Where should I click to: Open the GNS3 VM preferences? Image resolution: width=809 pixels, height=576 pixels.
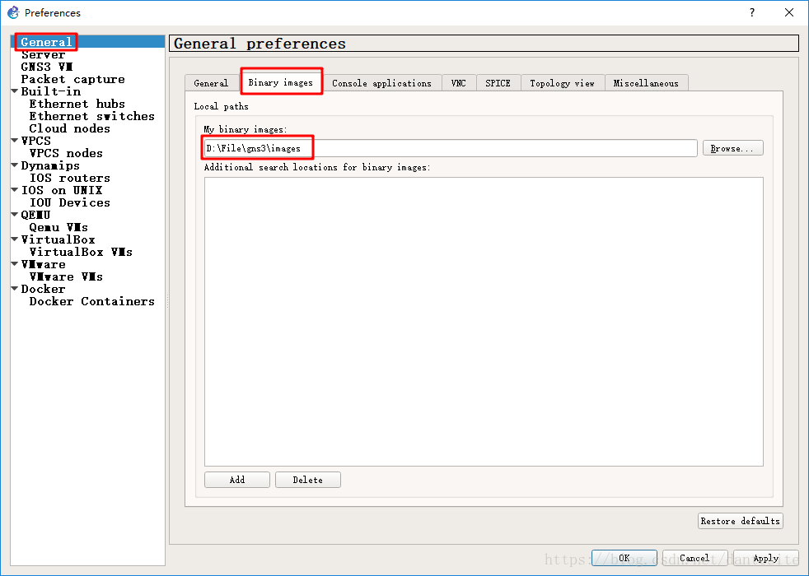(47, 67)
